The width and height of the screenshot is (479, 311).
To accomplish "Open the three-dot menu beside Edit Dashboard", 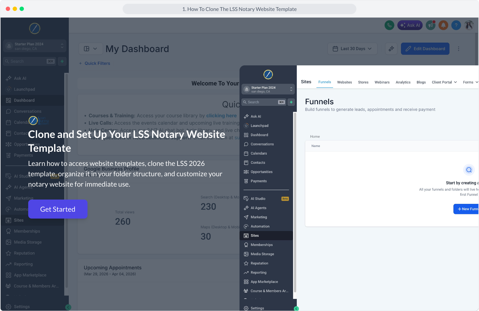I will 459,49.
